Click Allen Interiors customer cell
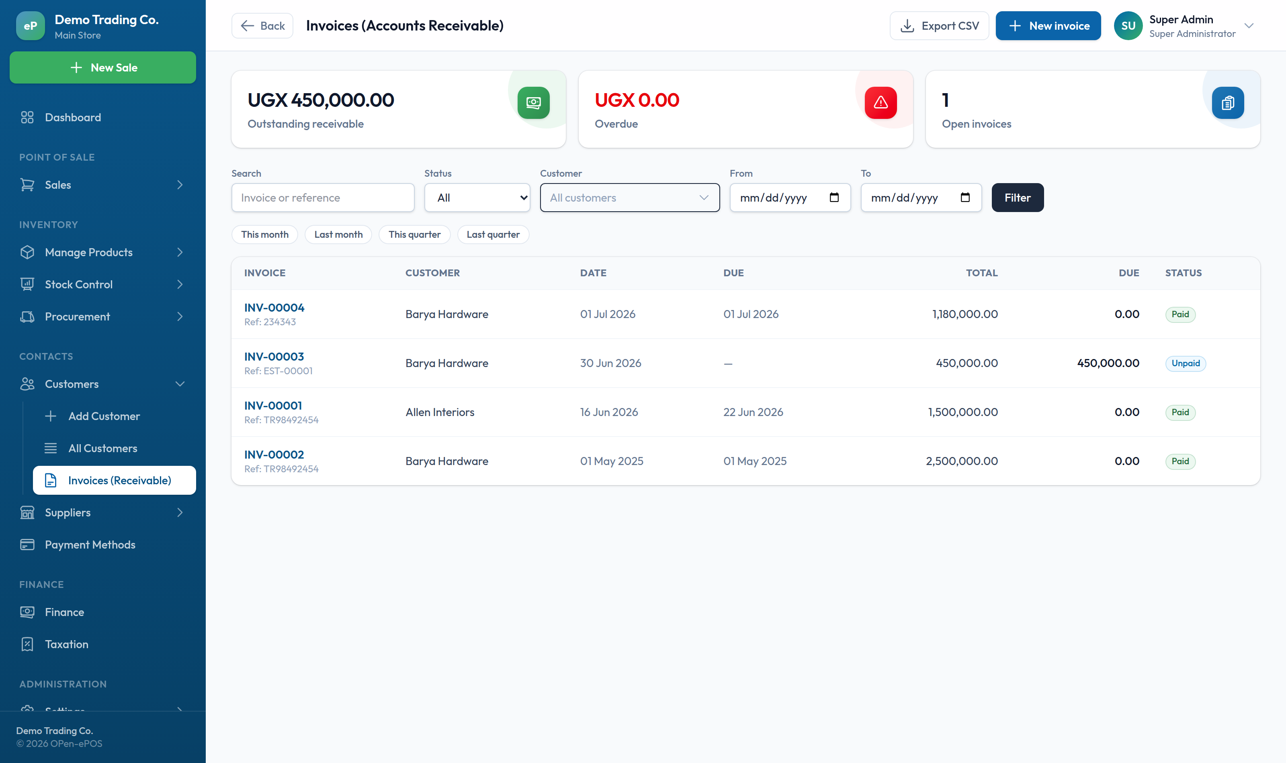 pos(440,412)
